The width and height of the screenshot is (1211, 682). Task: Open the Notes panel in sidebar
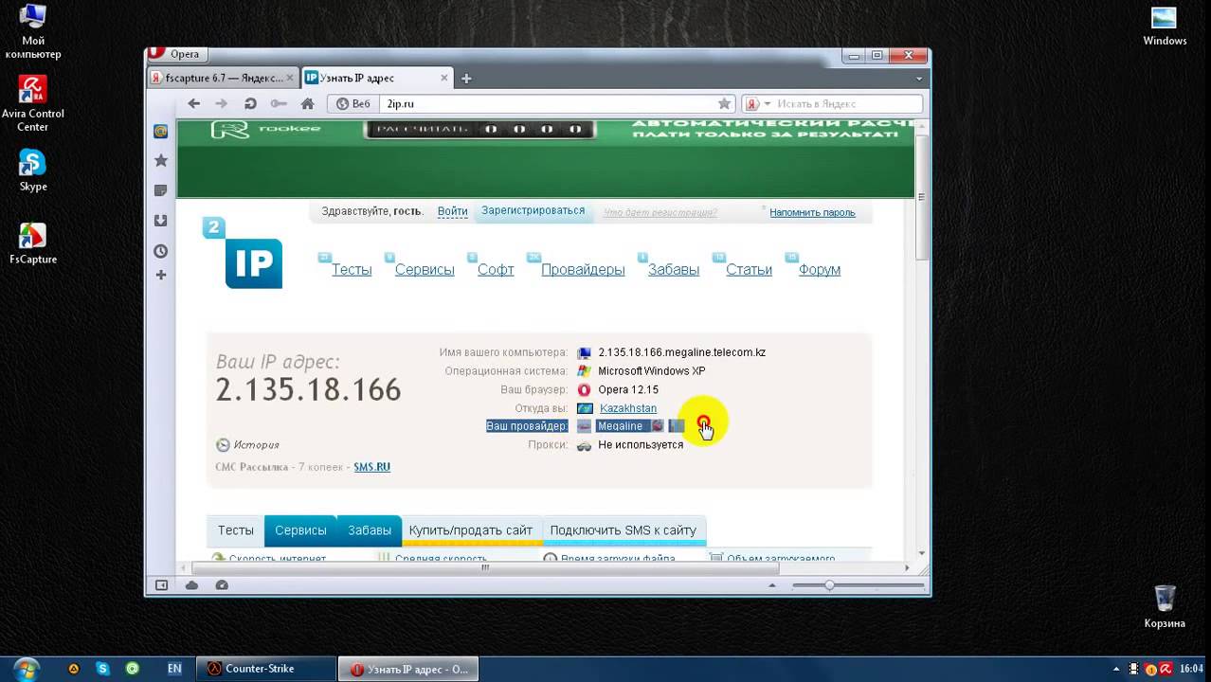(x=161, y=190)
